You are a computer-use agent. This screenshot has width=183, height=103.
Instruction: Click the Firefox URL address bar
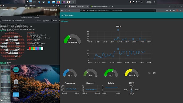pos(118,10)
